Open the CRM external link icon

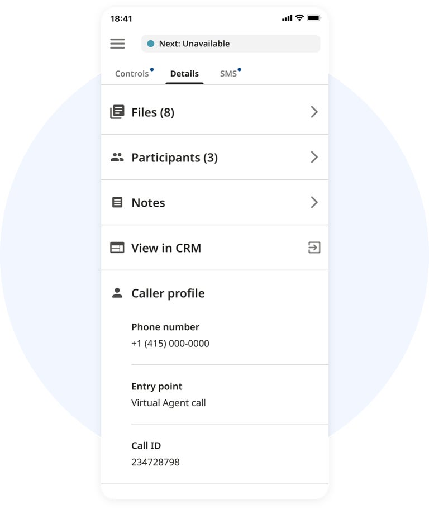pos(314,248)
